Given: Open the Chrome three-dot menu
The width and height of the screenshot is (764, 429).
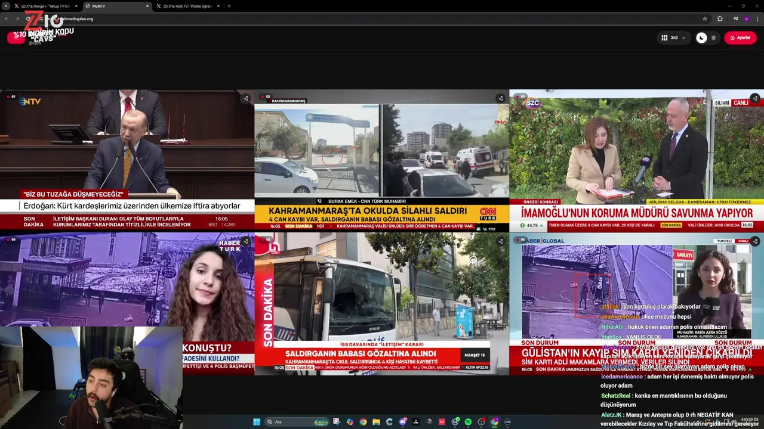Looking at the screenshot, I should (x=757, y=18).
